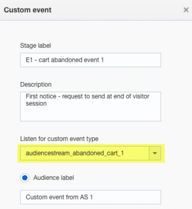Focus the Stage label input field
The image size is (192, 209).
point(90,60)
